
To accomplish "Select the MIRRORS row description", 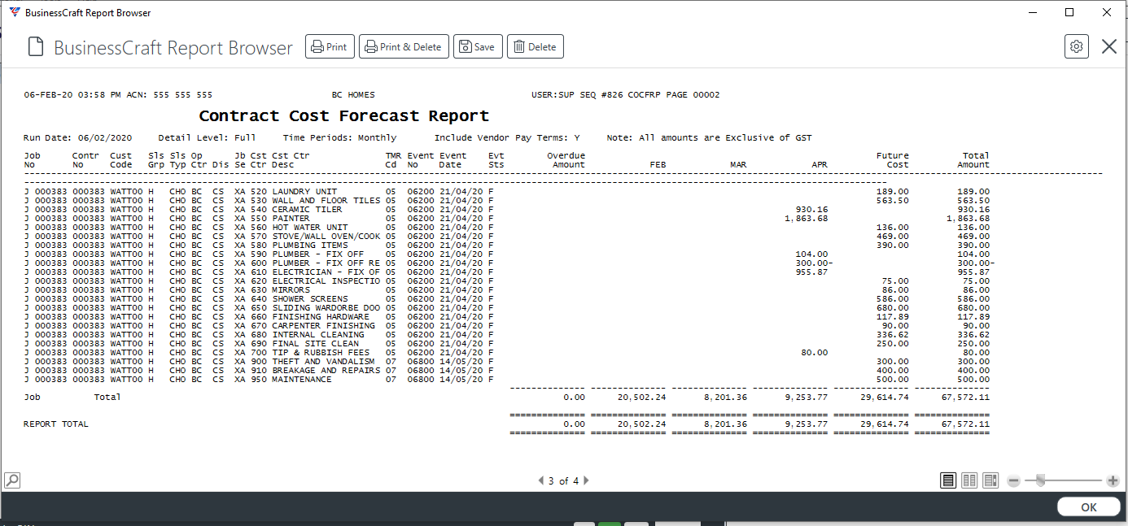I will (291, 289).
